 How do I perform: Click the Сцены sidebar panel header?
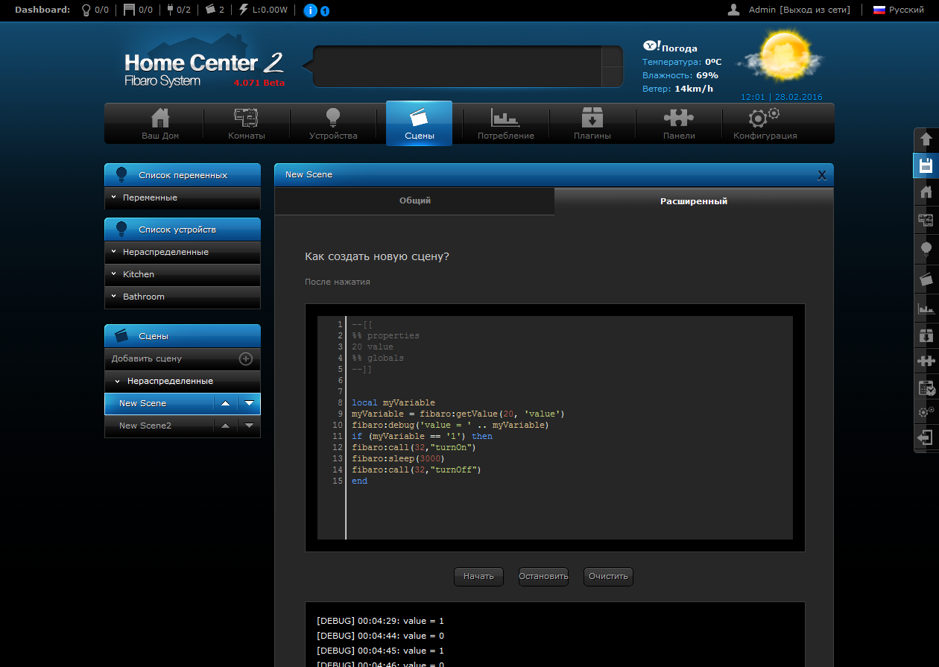tap(183, 336)
